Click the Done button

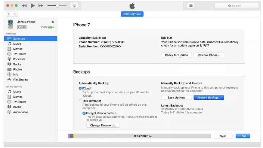[x=243, y=136]
